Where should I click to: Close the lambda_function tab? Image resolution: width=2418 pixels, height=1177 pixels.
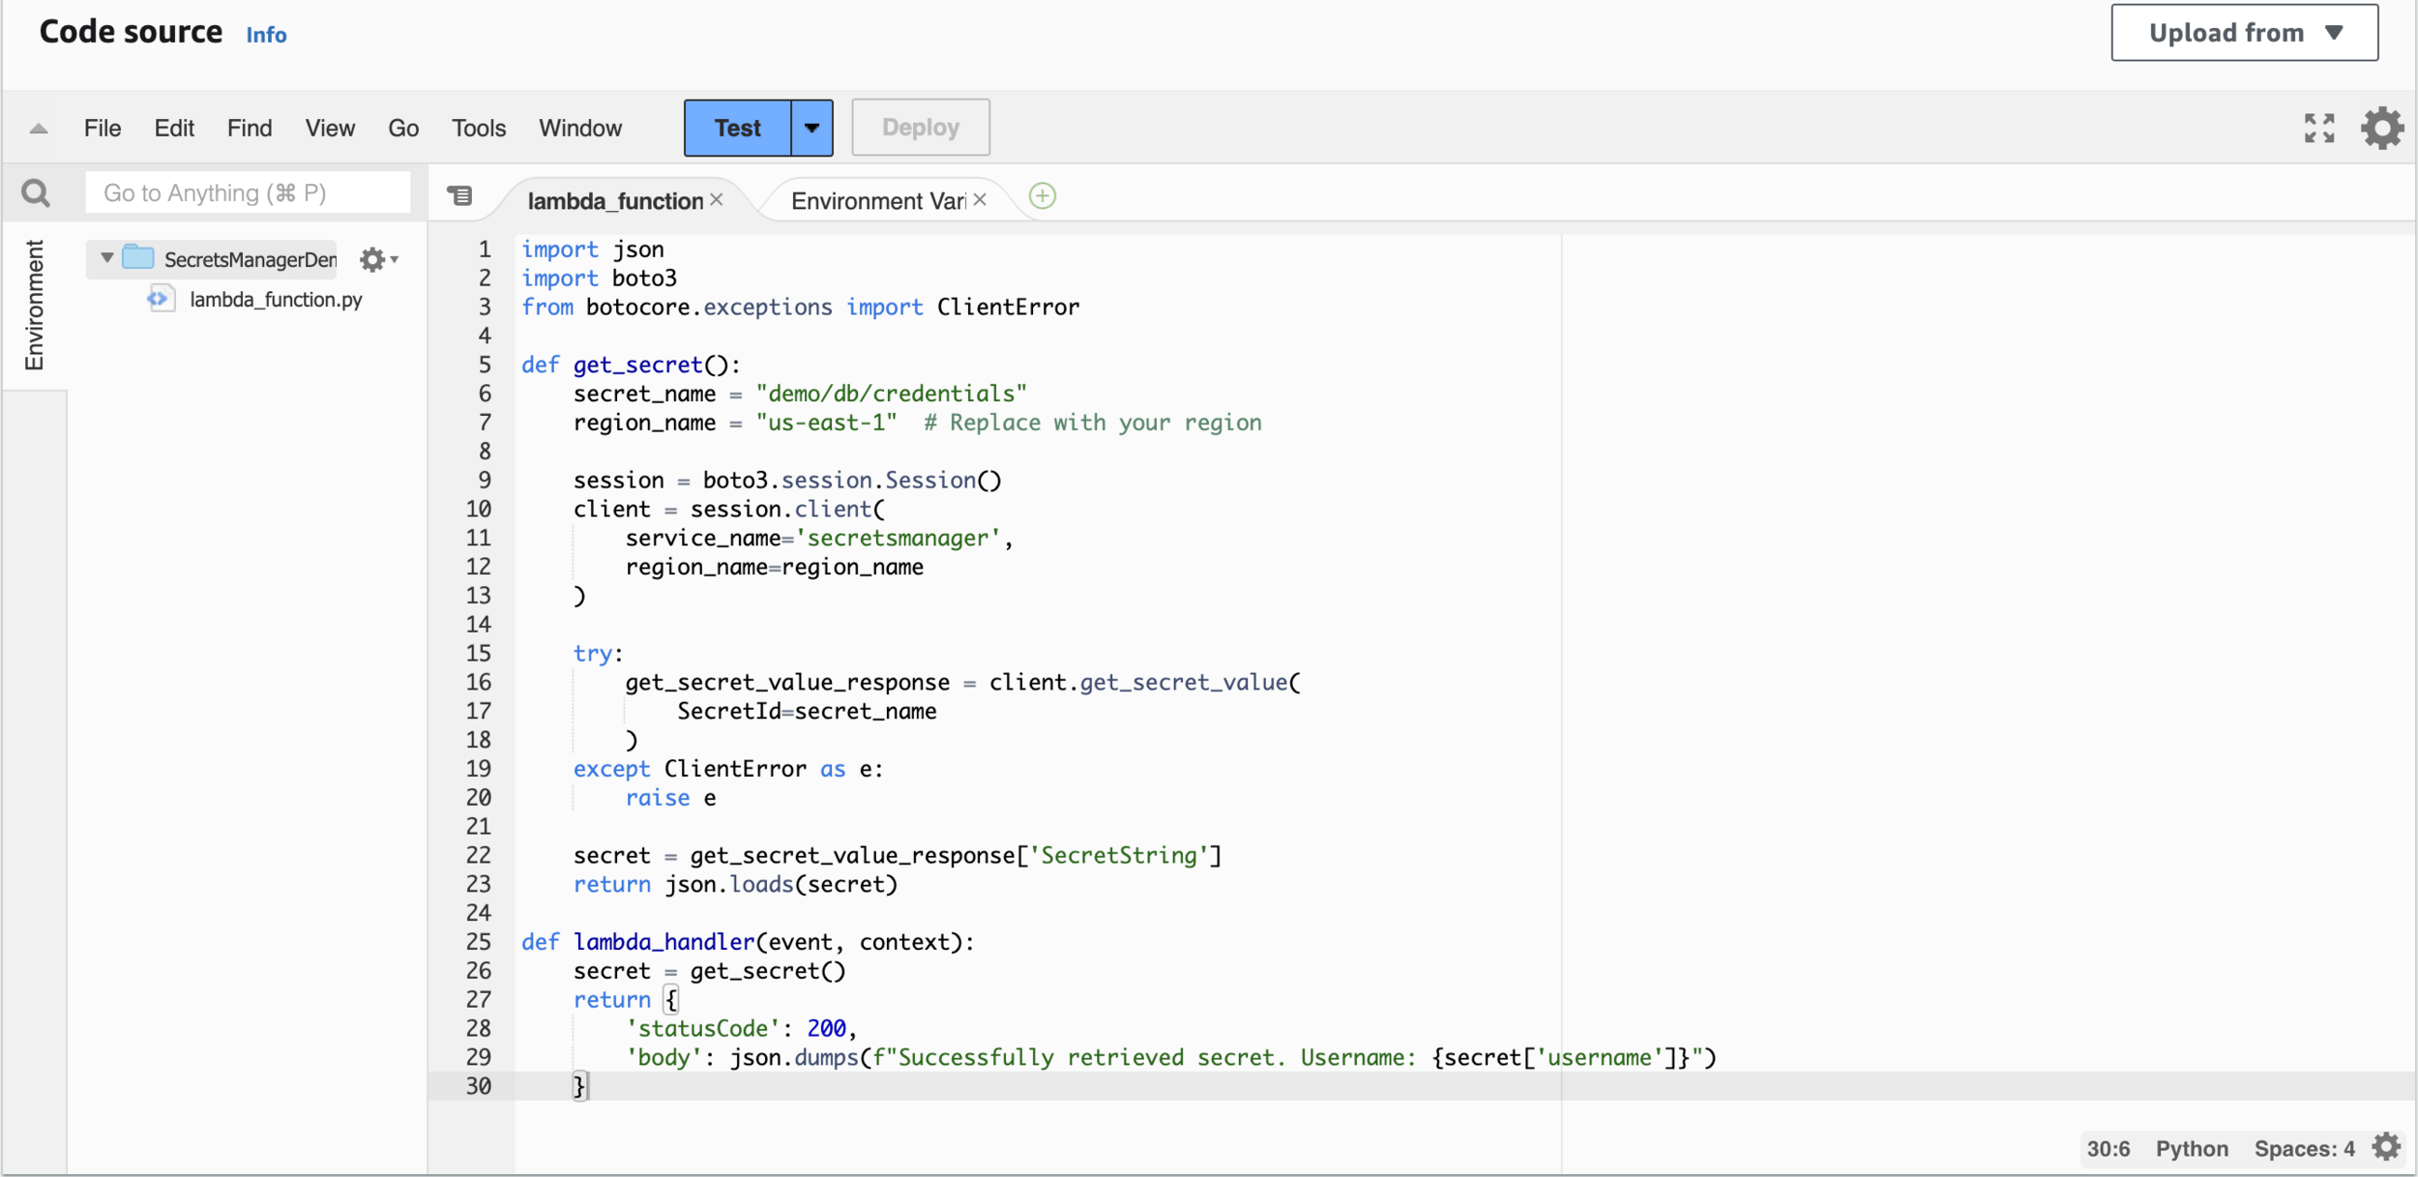[717, 199]
